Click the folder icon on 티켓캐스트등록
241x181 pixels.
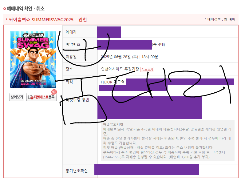point(31,97)
